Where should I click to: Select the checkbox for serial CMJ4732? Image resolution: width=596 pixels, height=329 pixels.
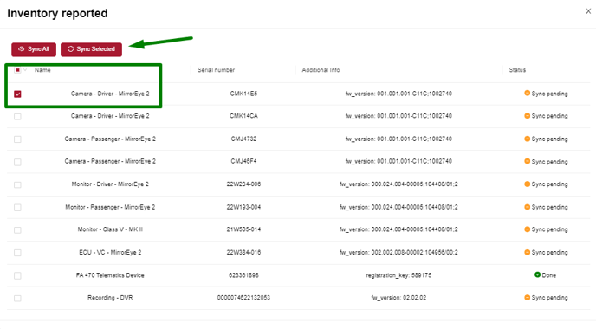tap(17, 139)
